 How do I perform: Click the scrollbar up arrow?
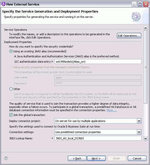[x=146, y=28]
